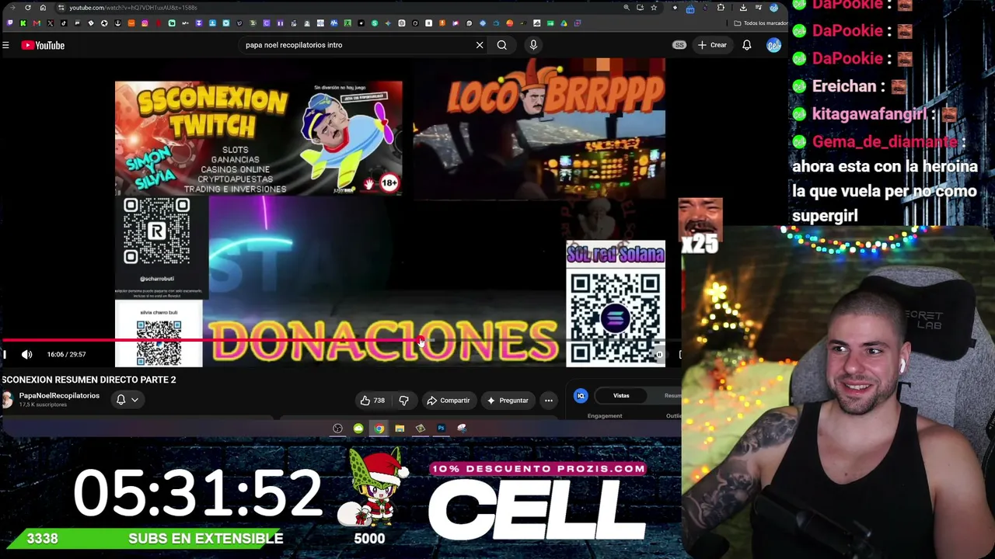The width and height of the screenshot is (995, 559).
Task: Open the PapaNoelRecopilatorios channel link
Action: pyautogui.click(x=59, y=396)
